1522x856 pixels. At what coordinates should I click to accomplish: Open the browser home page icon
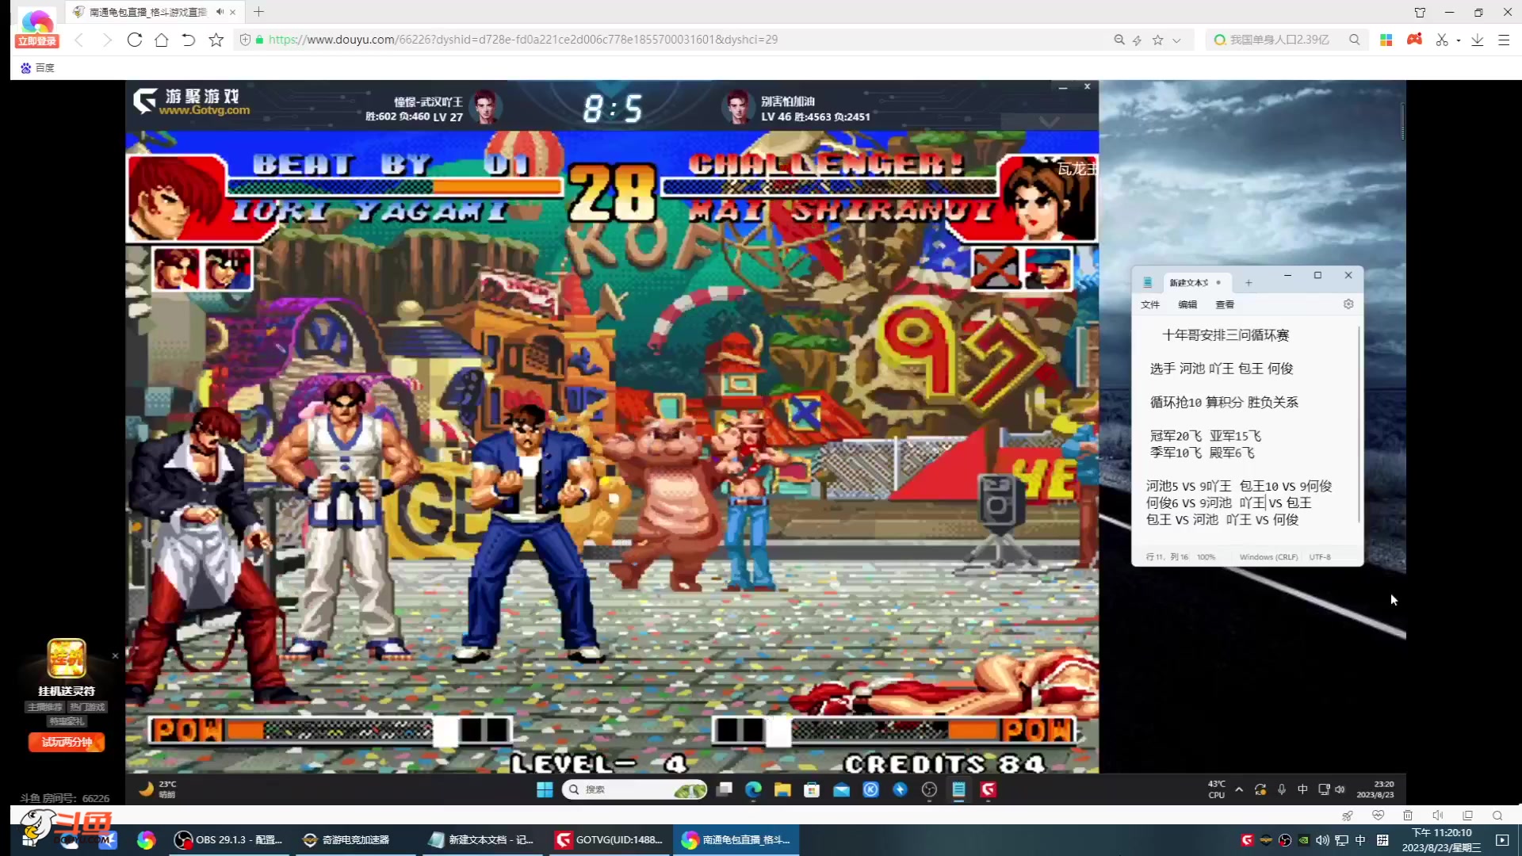click(x=162, y=40)
